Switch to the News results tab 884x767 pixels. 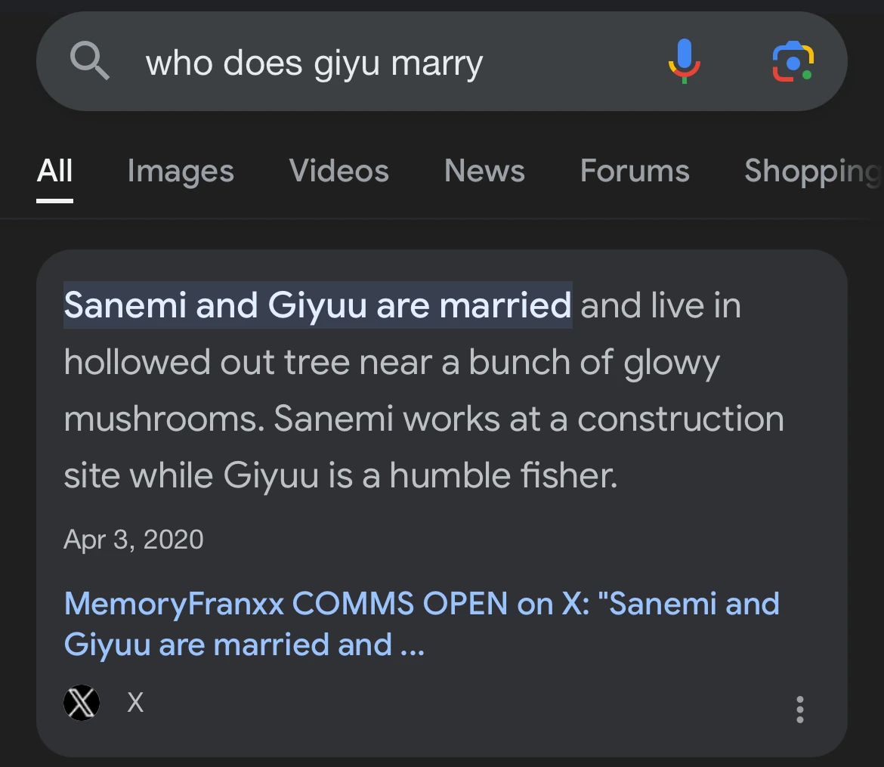tap(484, 172)
